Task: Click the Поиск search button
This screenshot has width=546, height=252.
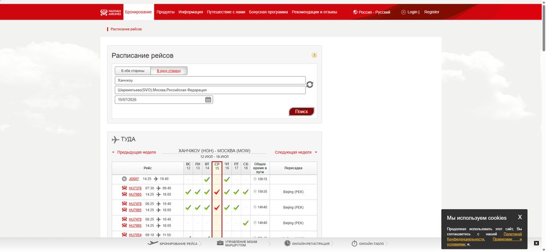Action: [301, 112]
